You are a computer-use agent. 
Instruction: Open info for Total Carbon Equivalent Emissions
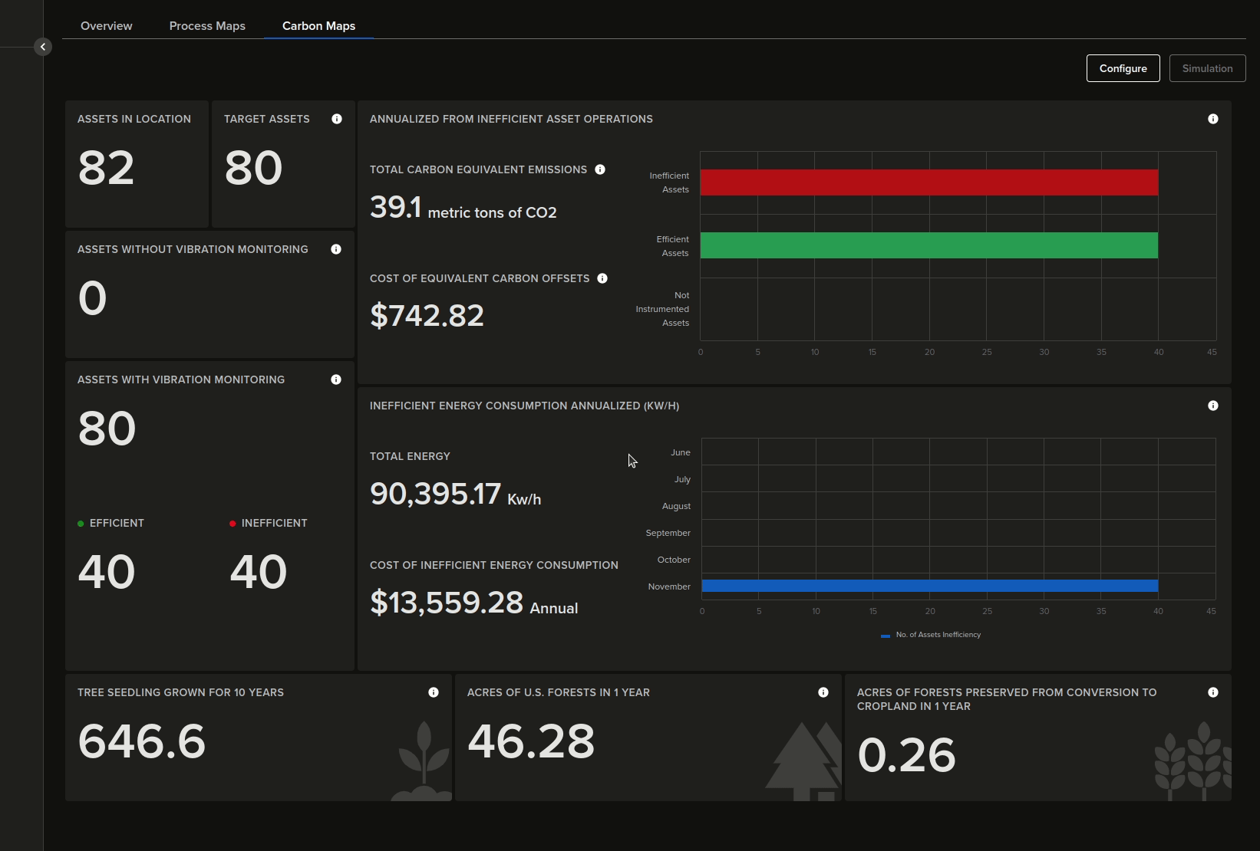coord(600,169)
